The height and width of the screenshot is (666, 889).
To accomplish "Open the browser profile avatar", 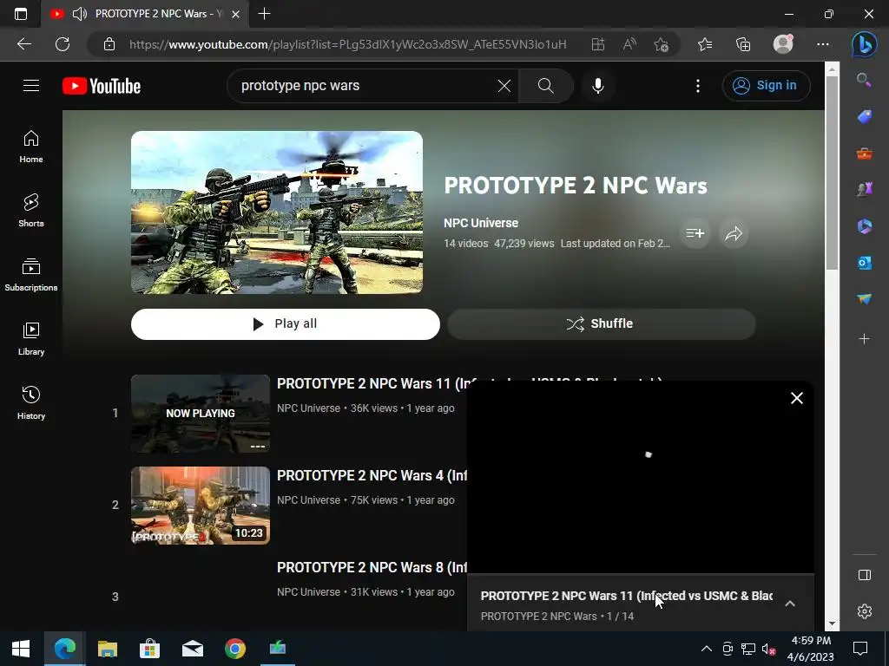I will click(783, 44).
